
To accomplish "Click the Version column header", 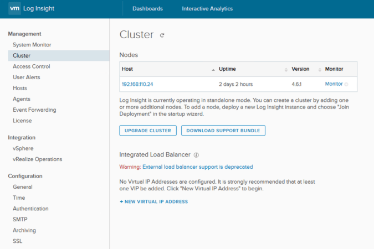I will tap(300, 69).
